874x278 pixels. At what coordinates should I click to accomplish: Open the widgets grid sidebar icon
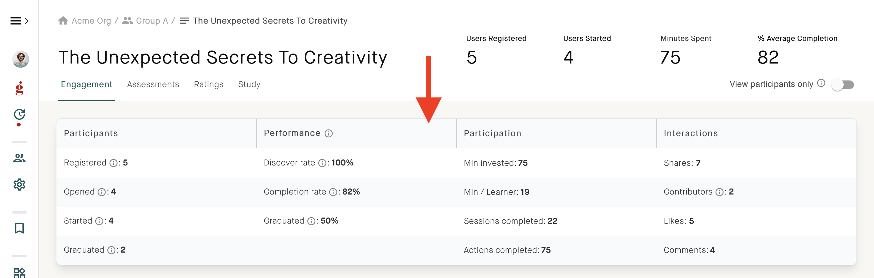pos(19,273)
